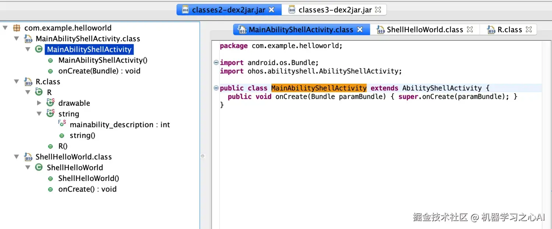Close the classes3-dex2jar.jar tab

[378, 10]
